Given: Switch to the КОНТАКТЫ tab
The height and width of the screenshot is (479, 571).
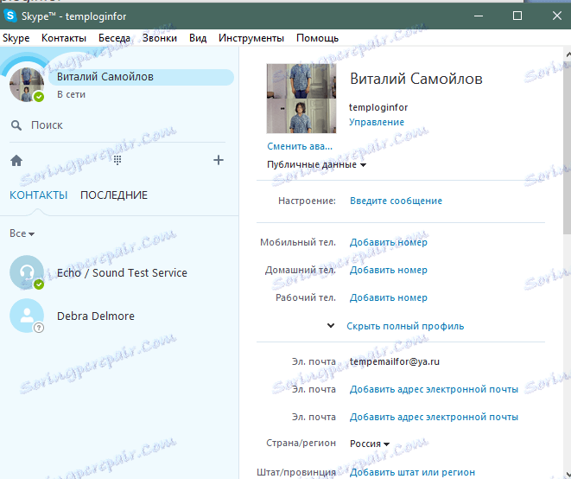Looking at the screenshot, I should pos(38,195).
